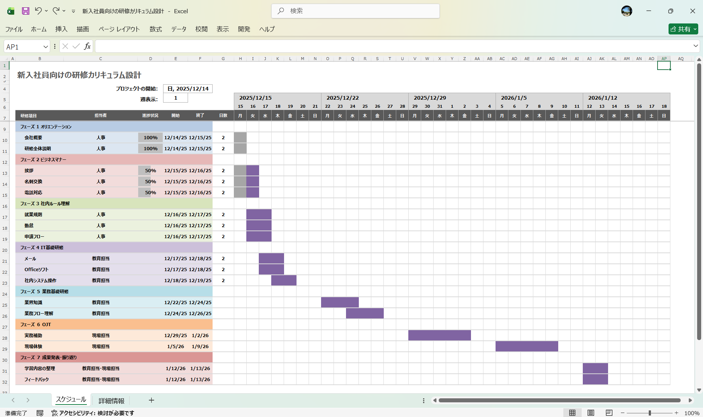Open the Customize Quick Access Toolbar dropdown
703x417 pixels.
tap(73, 11)
